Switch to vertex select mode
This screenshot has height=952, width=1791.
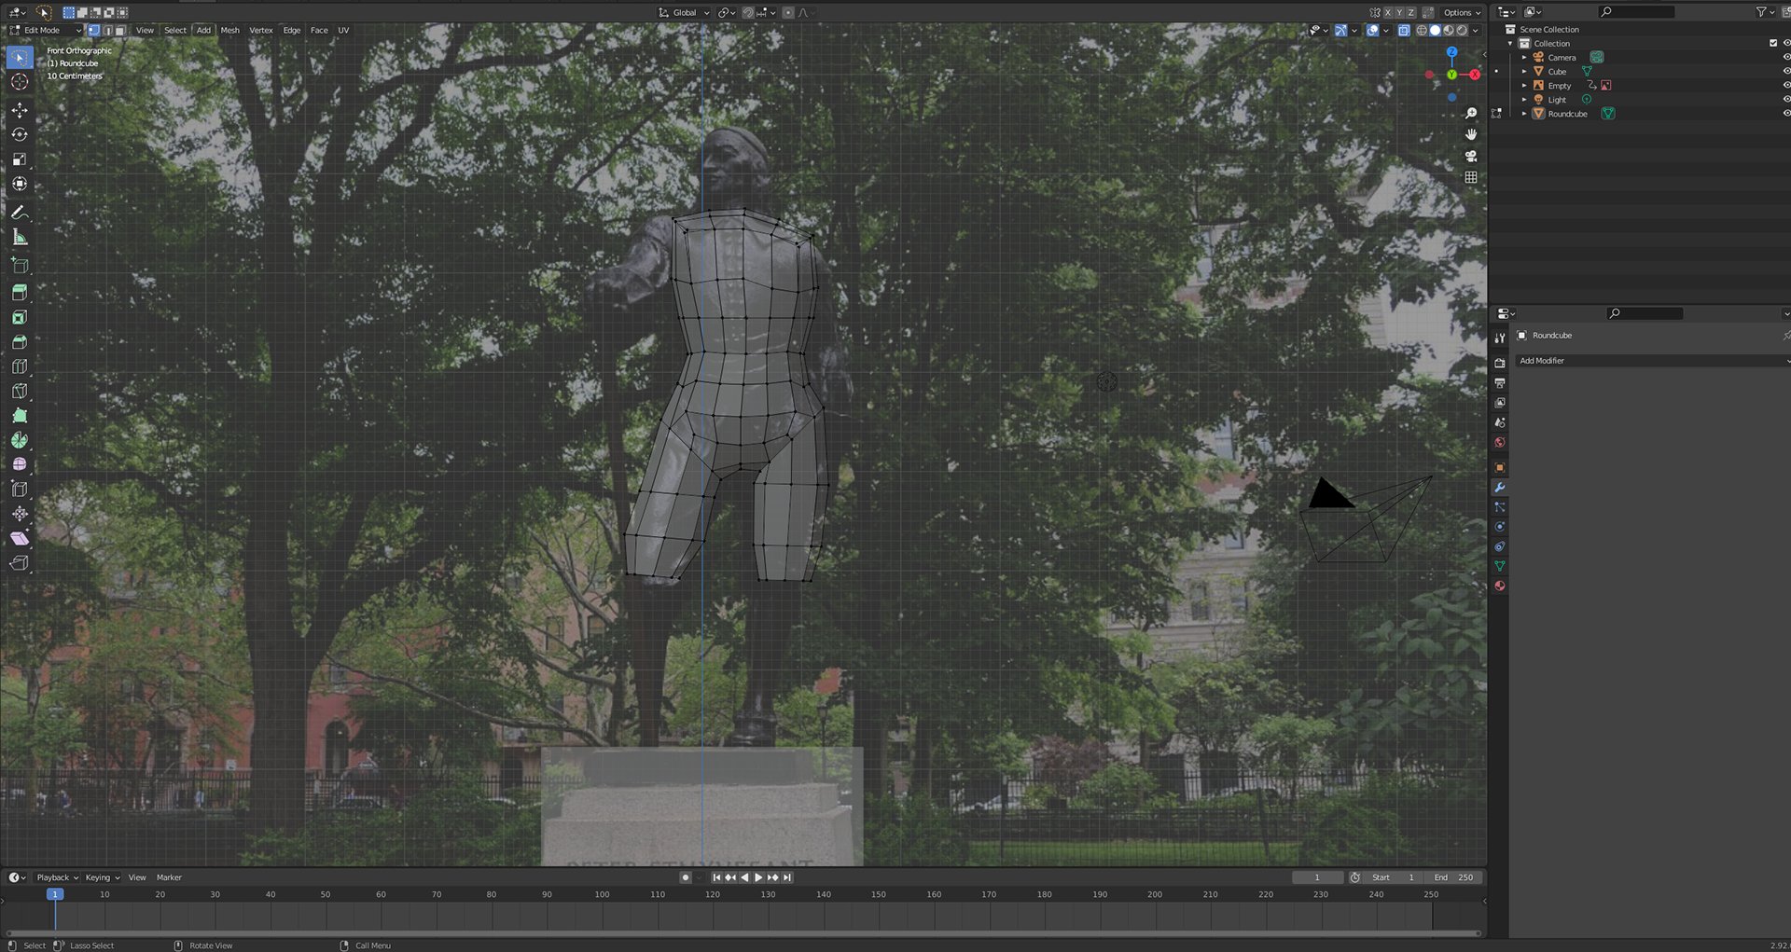pyautogui.click(x=93, y=30)
